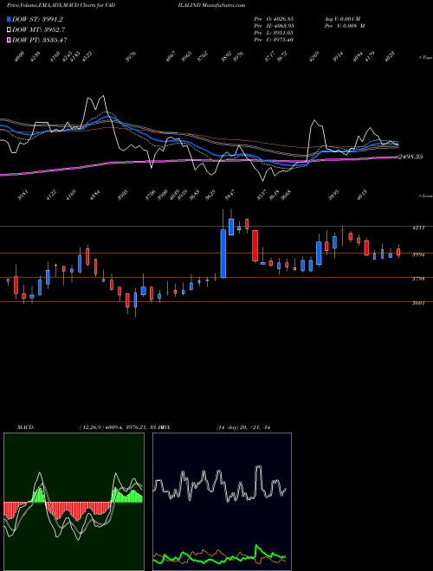Click the 'Pre C: 3973.40' value
This screenshot has width=433, height=571.
tap(274, 40)
